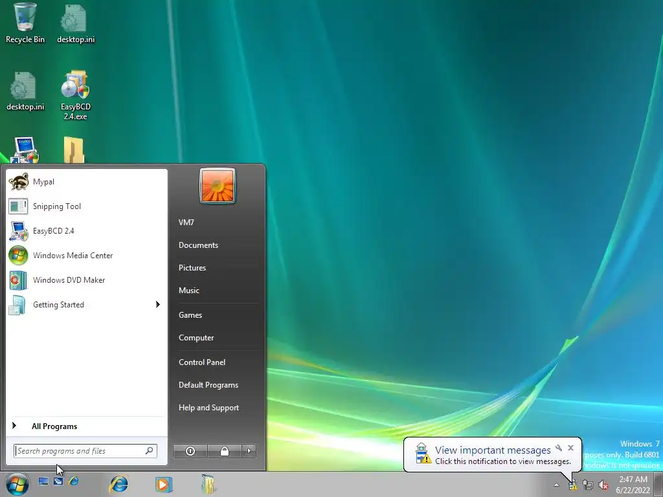Select desktop.ini next to EasyBCD 2.4.exe
663x497 pixels.
tap(25, 91)
